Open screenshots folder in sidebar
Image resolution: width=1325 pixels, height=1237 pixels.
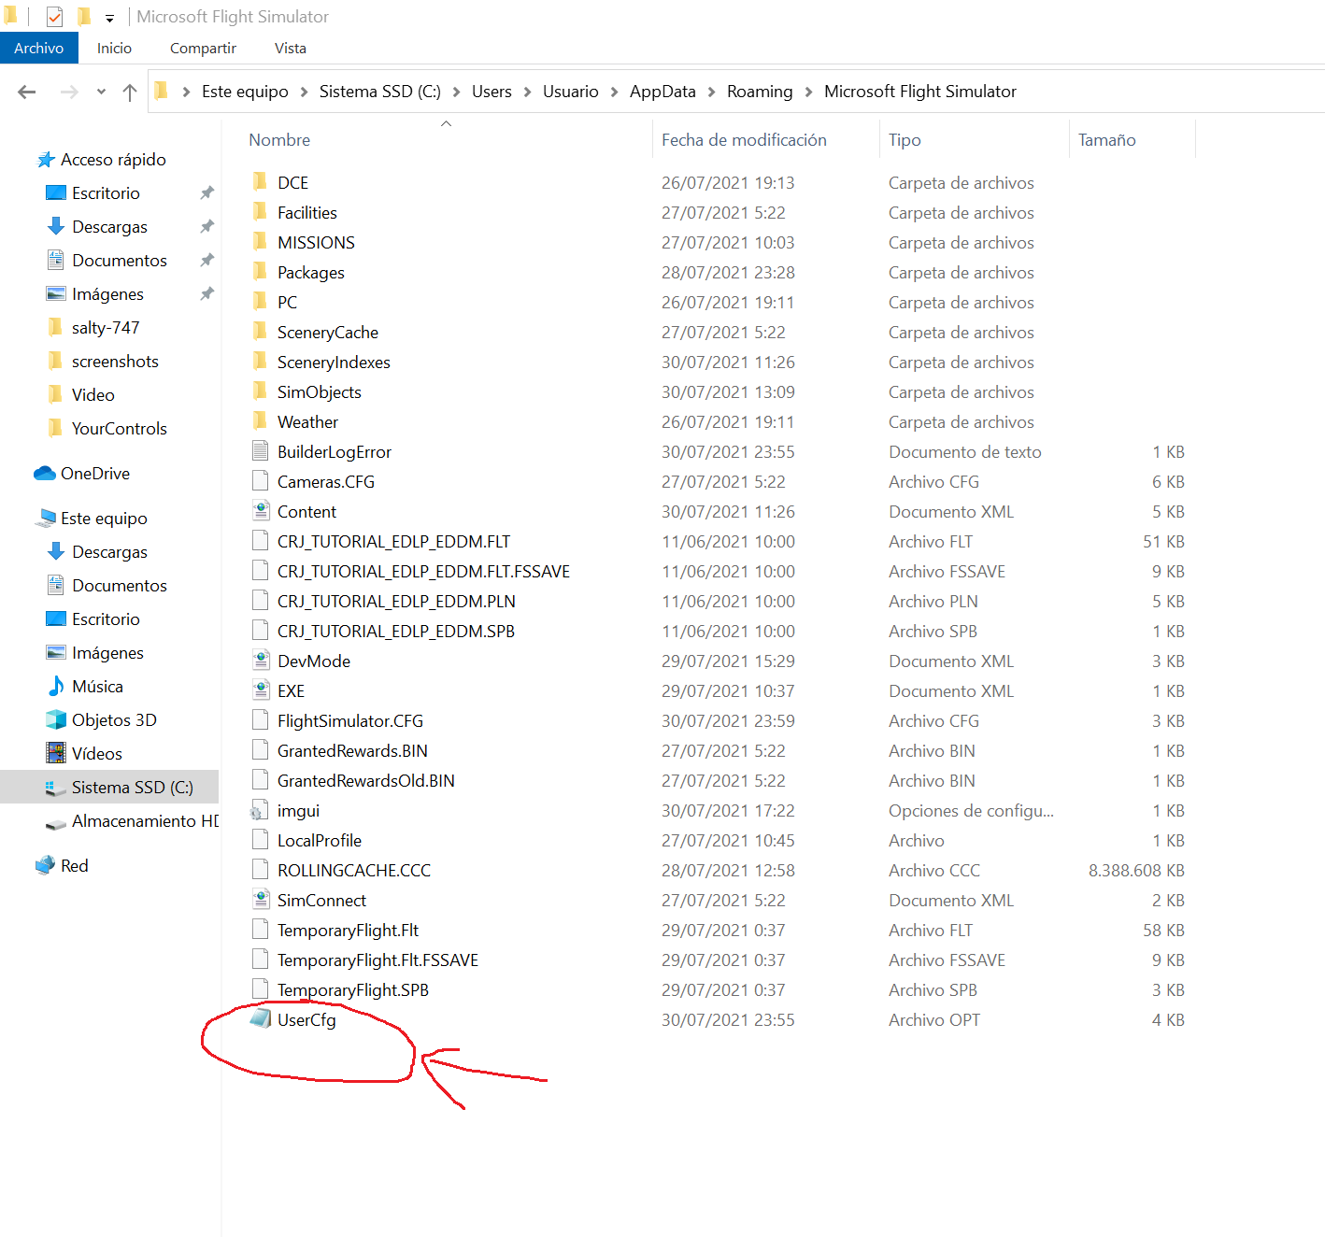pyautogui.click(x=115, y=362)
